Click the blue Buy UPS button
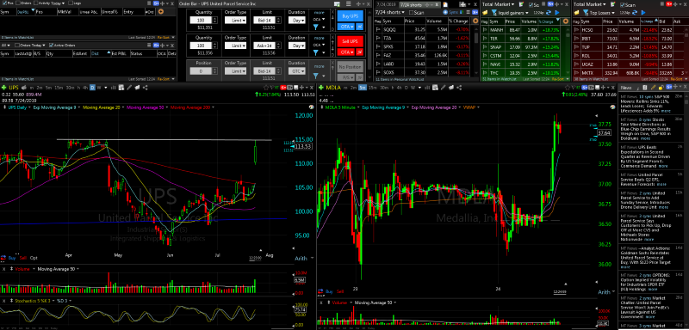 [351, 16]
